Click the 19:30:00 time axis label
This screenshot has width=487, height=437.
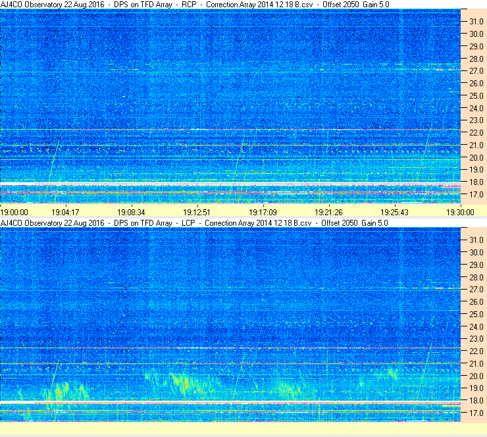click(x=460, y=213)
